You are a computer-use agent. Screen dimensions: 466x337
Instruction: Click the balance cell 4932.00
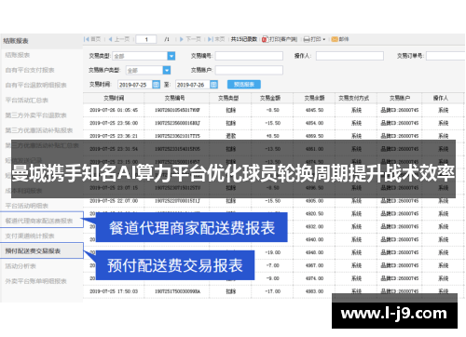[314, 227]
